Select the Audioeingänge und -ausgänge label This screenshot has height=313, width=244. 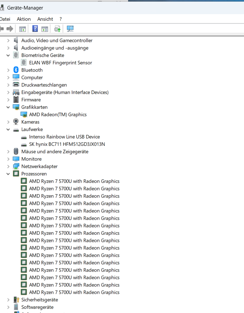(x=55, y=48)
